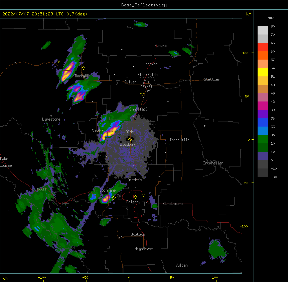The height and width of the screenshot is (282, 288).
Task: Select the gray 70–65 dBZ legend swatch
Action: point(263,39)
